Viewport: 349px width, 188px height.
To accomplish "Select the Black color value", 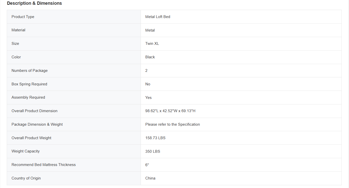I will pyautogui.click(x=150, y=57).
